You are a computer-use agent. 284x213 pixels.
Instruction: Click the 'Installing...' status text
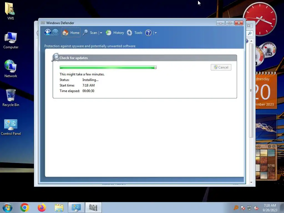coord(90,80)
